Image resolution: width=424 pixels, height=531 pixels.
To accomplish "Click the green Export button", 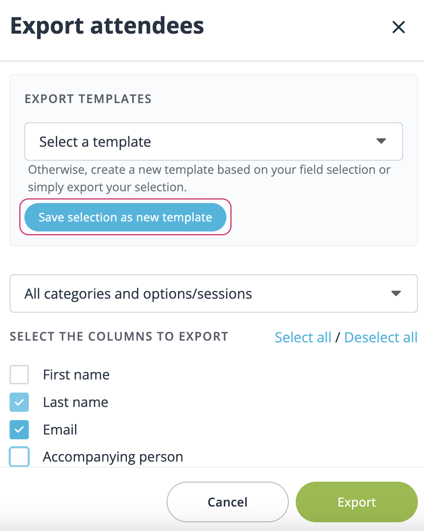I will pyautogui.click(x=356, y=502).
